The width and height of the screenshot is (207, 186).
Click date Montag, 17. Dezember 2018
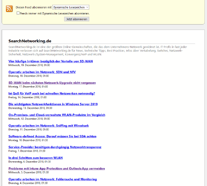pyautogui.click(x=28, y=87)
